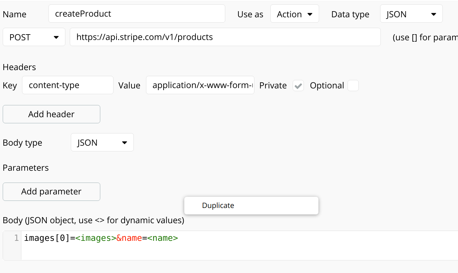Choose Duplicate from the context menu
This screenshot has height=273, width=458.
(x=218, y=206)
